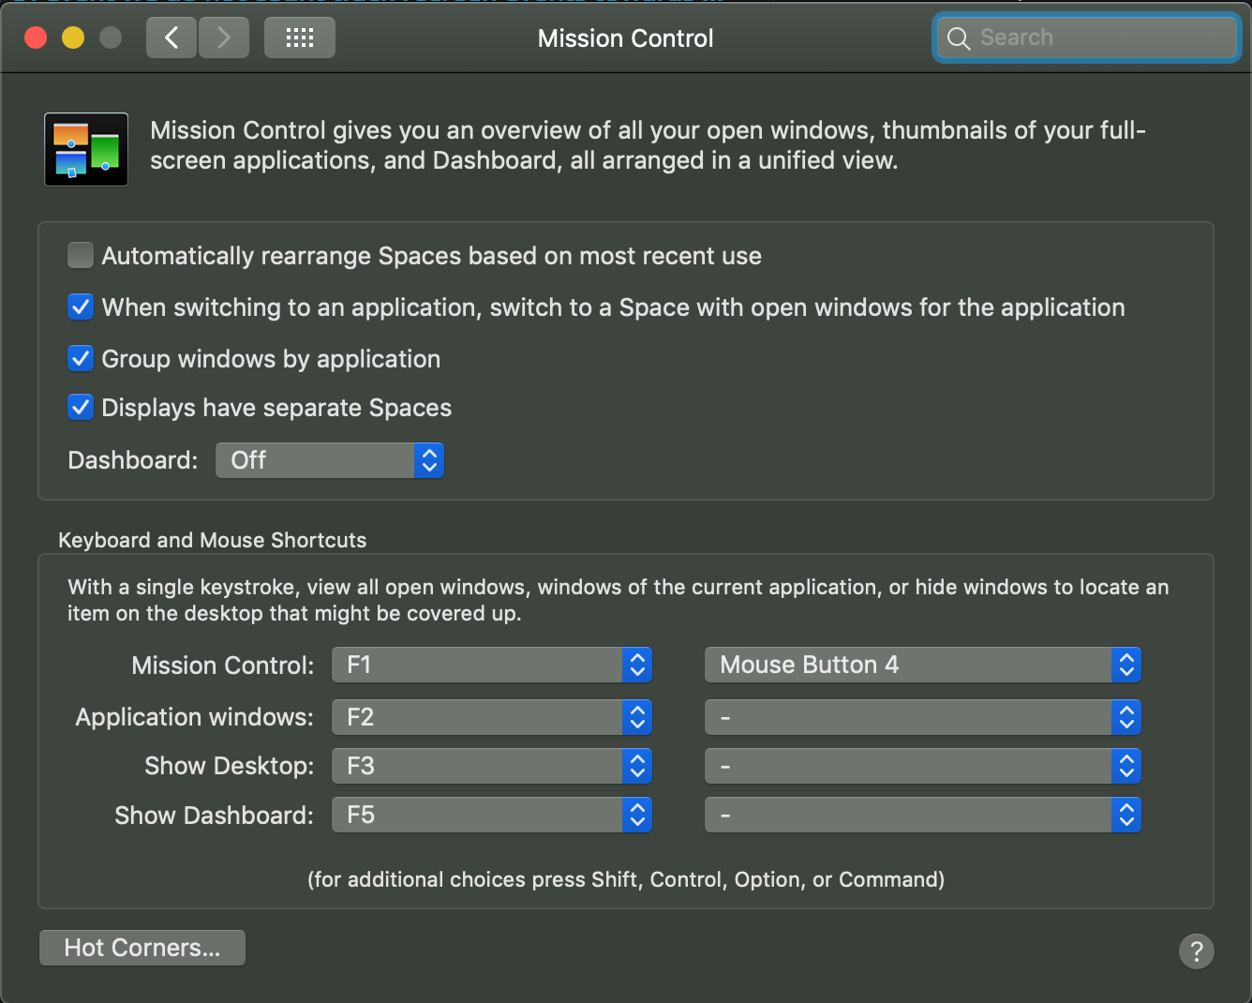Show all preferences via the grid icon
Image resolution: width=1252 pixels, height=1003 pixels.
300,37
